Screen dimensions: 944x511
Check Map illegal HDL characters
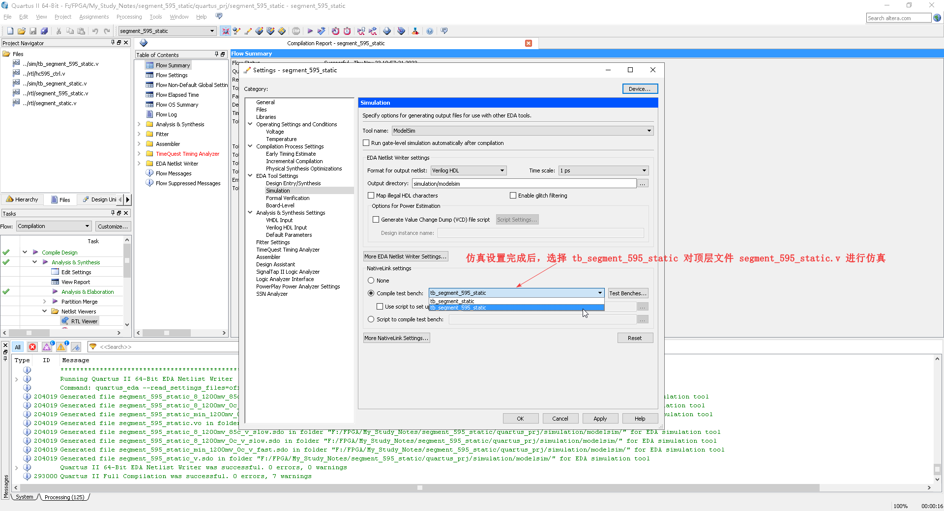(x=371, y=196)
